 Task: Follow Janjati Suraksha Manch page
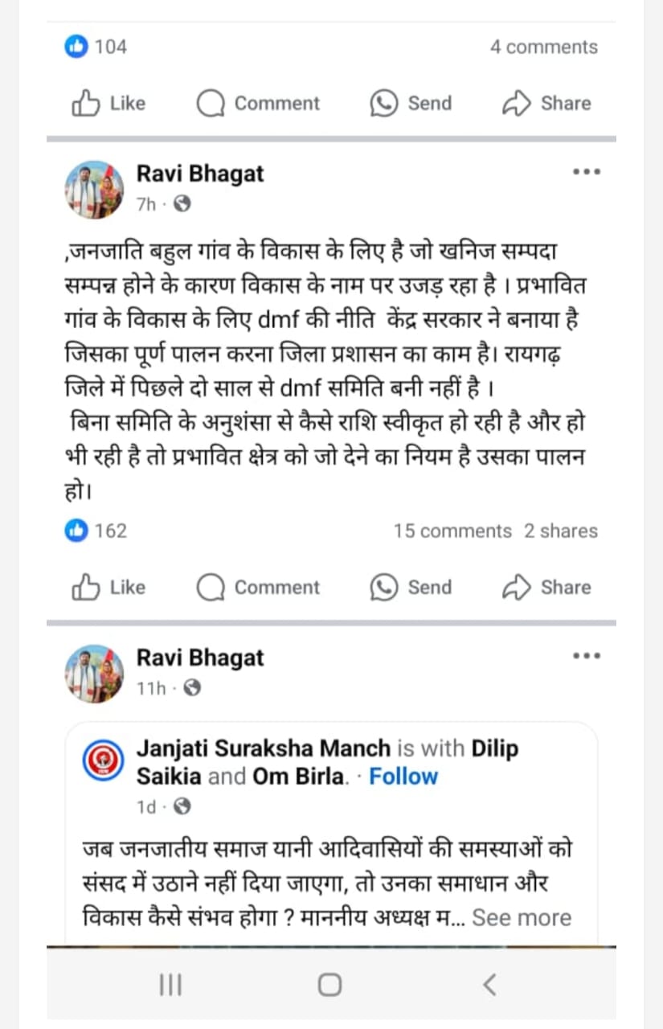pyautogui.click(x=403, y=777)
